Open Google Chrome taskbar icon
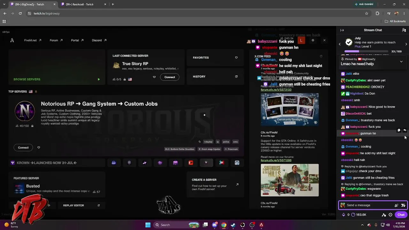The image size is (409, 230). click(224, 225)
